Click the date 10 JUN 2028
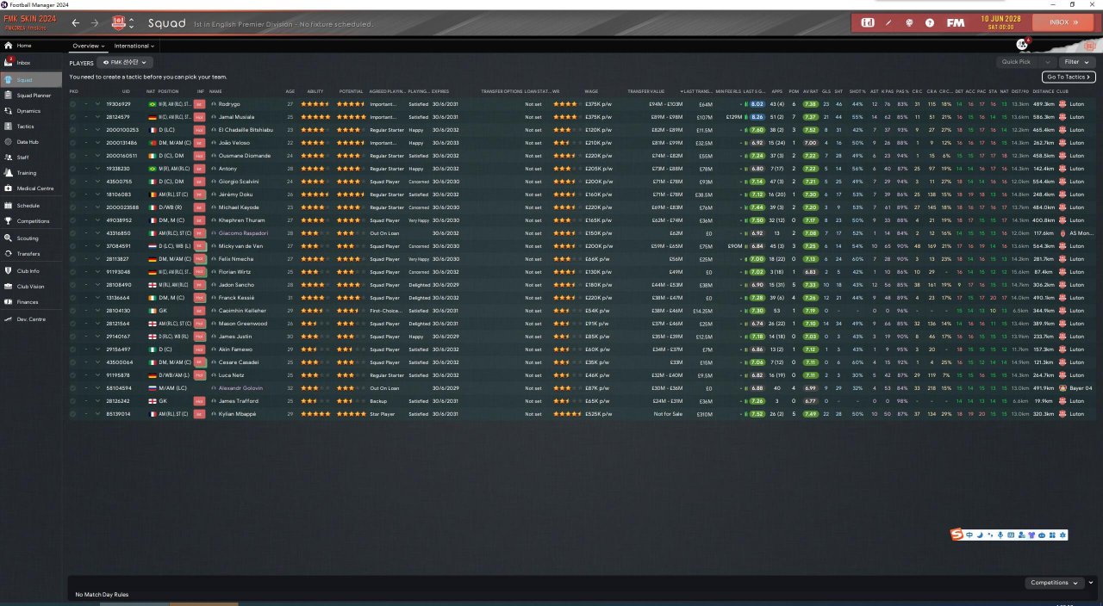This screenshot has height=606, width=1103. [x=1000, y=19]
